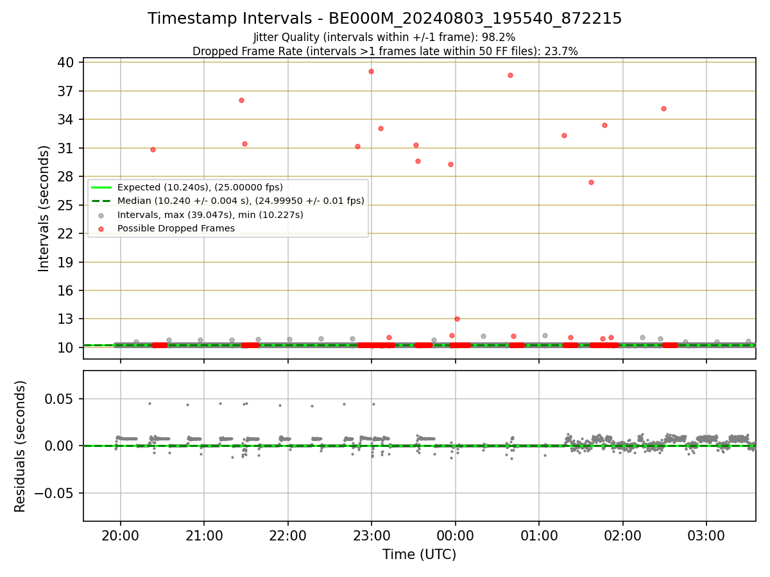Click the x-axis tick label '20:00'
The height and width of the screenshot is (577, 770).
click(x=121, y=536)
